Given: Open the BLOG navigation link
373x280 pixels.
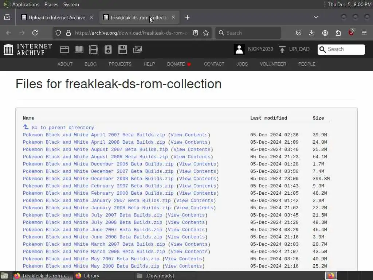Looking at the screenshot, I should point(91,64).
